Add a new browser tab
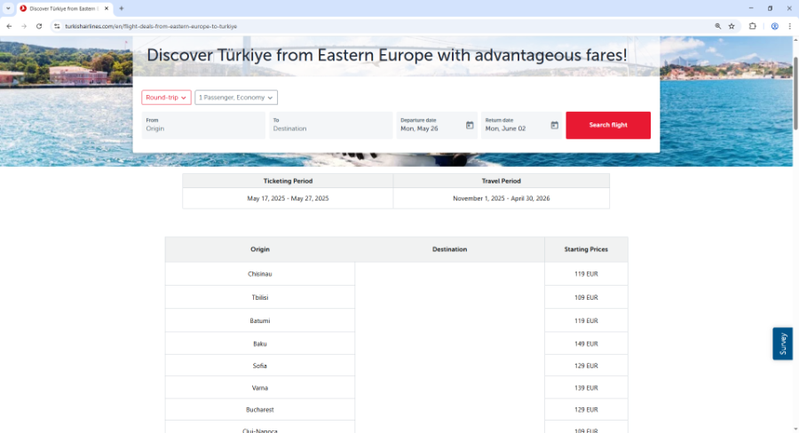This screenshot has width=799, height=433. point(122,8)
